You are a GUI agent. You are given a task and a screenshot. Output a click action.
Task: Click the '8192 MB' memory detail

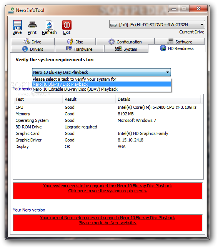point(126,114)
